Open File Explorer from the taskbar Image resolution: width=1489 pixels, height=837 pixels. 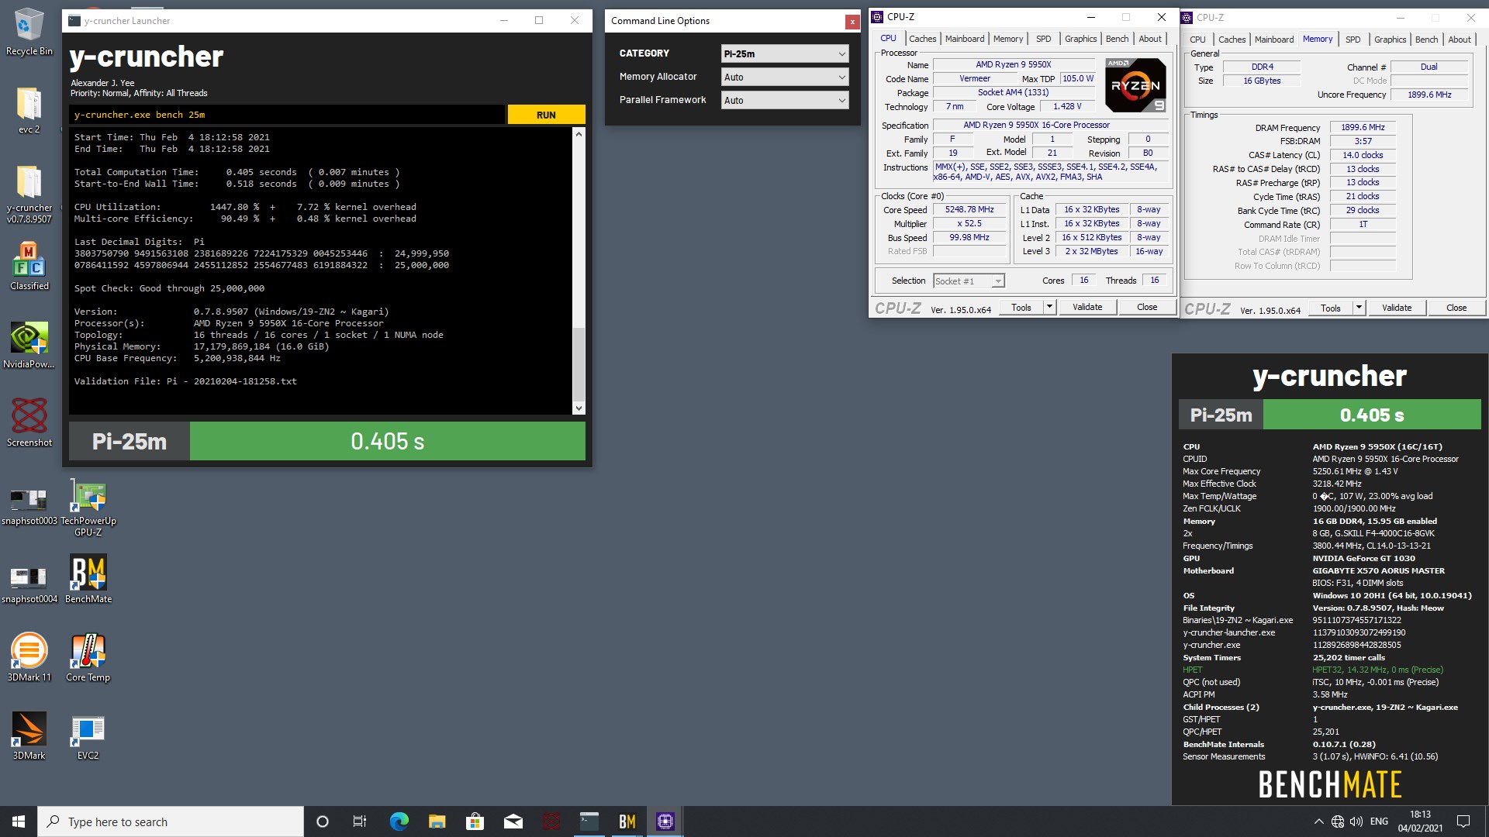[437, 821]
